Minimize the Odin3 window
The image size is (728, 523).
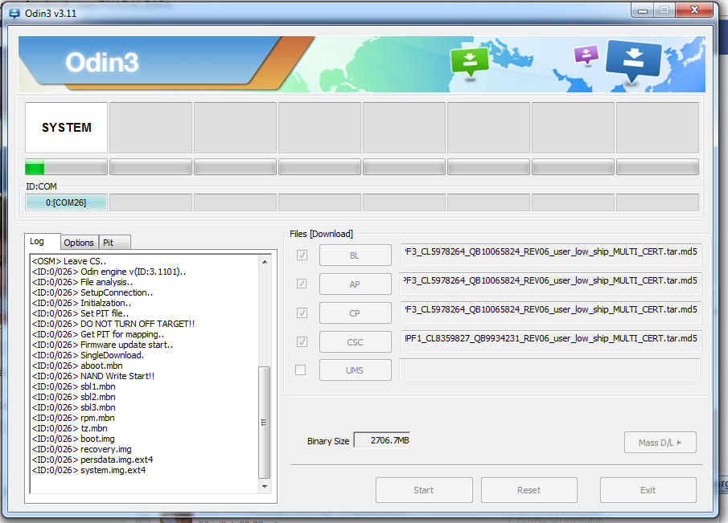pos(643,10)
